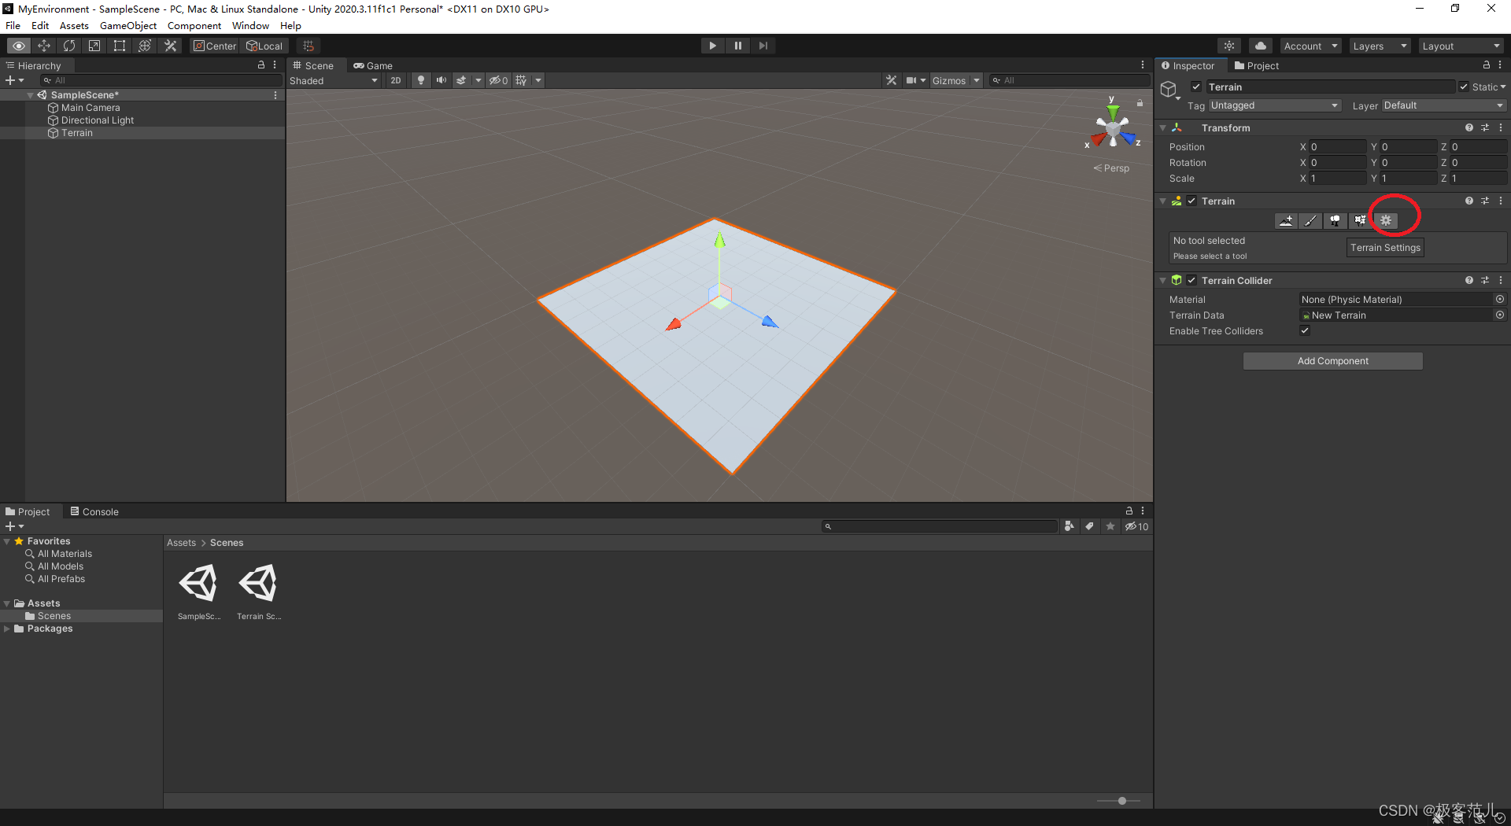Toggle scene lighting bulb icon
This screenshot has width=1511, height=826.
coord(421,80)
